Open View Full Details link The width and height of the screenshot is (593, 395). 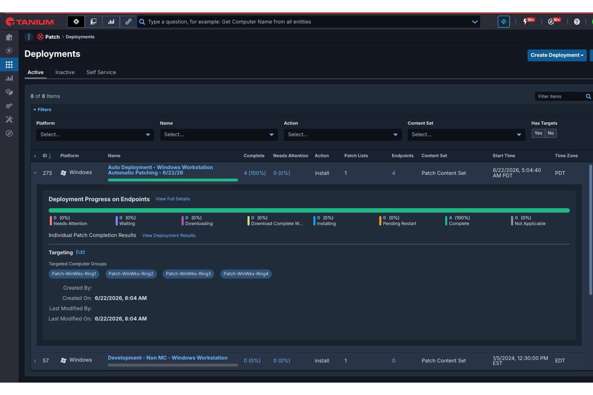(x=173, y=199)
